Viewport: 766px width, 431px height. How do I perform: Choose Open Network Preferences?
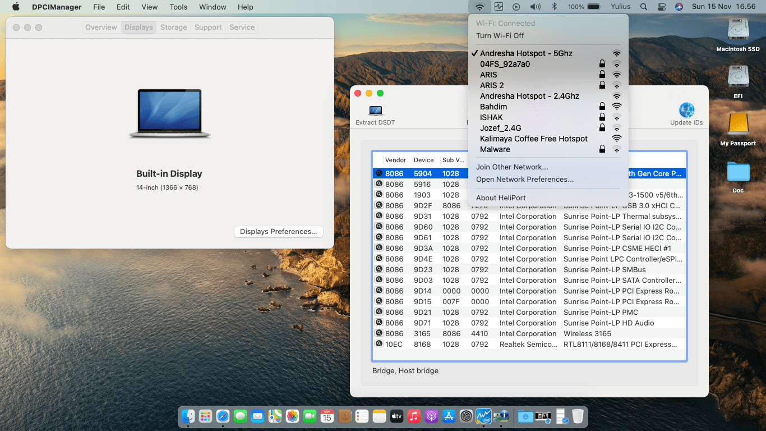524,180
